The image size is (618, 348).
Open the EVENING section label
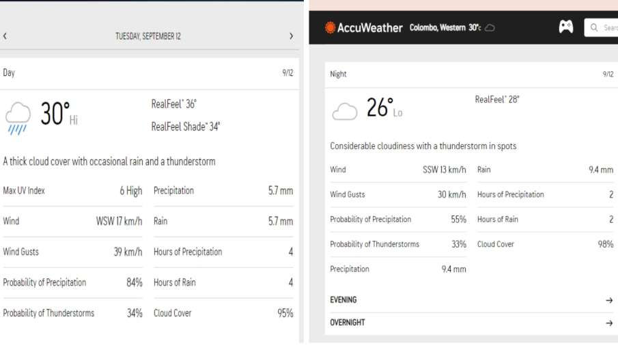tap(343, 300)
